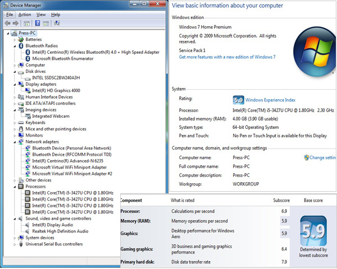Click 'Windows 7 Home Premium' edition text
337x269 pixels.
[x=205, y=27]
